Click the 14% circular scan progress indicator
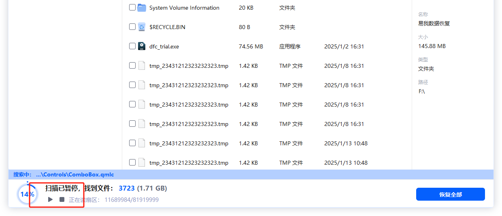The image size is (502, 216). click(27, 194)
